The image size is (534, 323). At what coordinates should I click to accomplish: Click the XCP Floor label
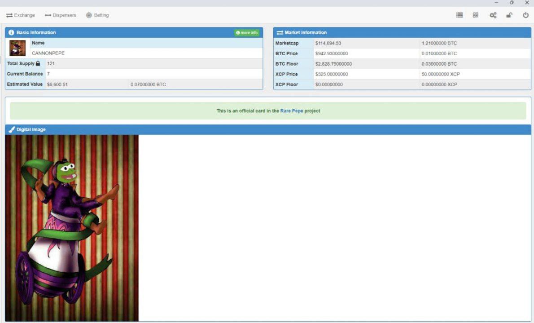(x=287, y=84)
